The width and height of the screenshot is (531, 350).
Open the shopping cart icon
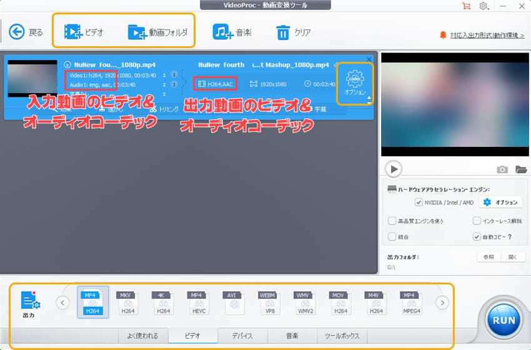pos(466,6)
